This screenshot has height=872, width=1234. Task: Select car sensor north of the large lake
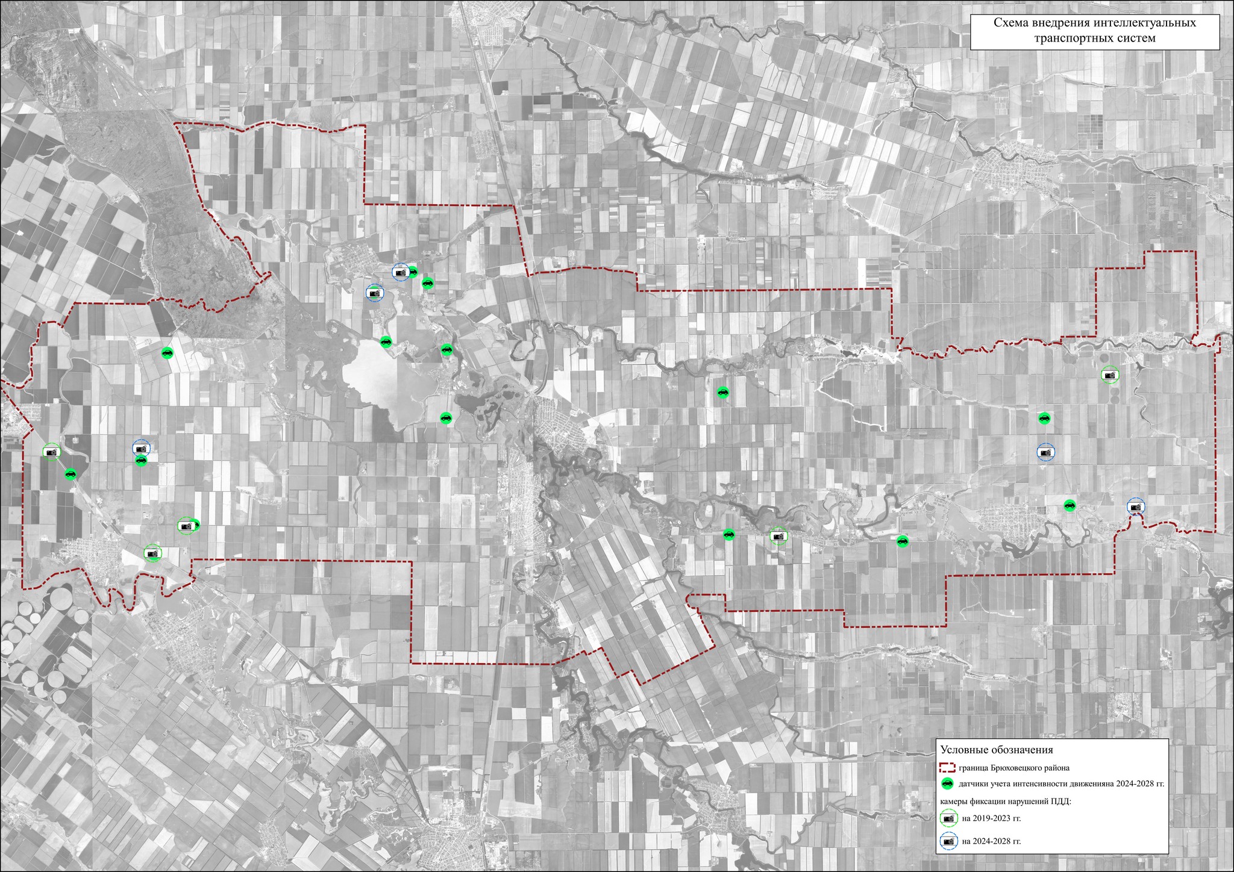tap(386, 342)
